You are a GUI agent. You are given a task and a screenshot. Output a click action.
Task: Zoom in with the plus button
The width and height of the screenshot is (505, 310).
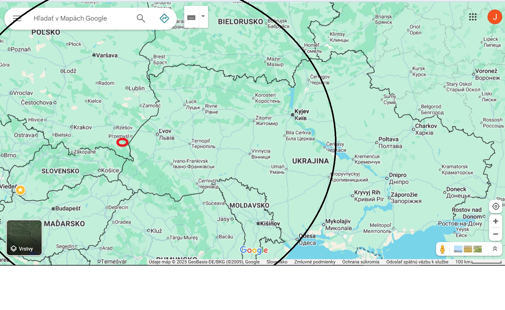click(x=496, y=221)
